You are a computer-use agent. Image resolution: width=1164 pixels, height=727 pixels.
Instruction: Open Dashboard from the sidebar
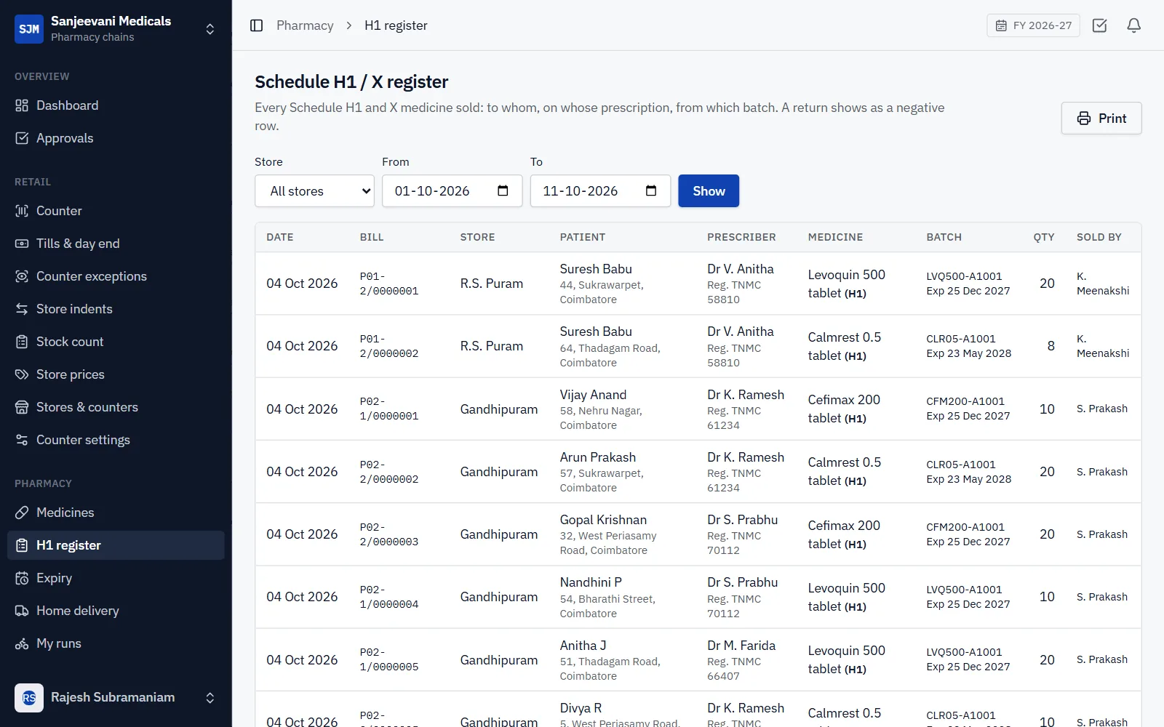tap(116, 105)
